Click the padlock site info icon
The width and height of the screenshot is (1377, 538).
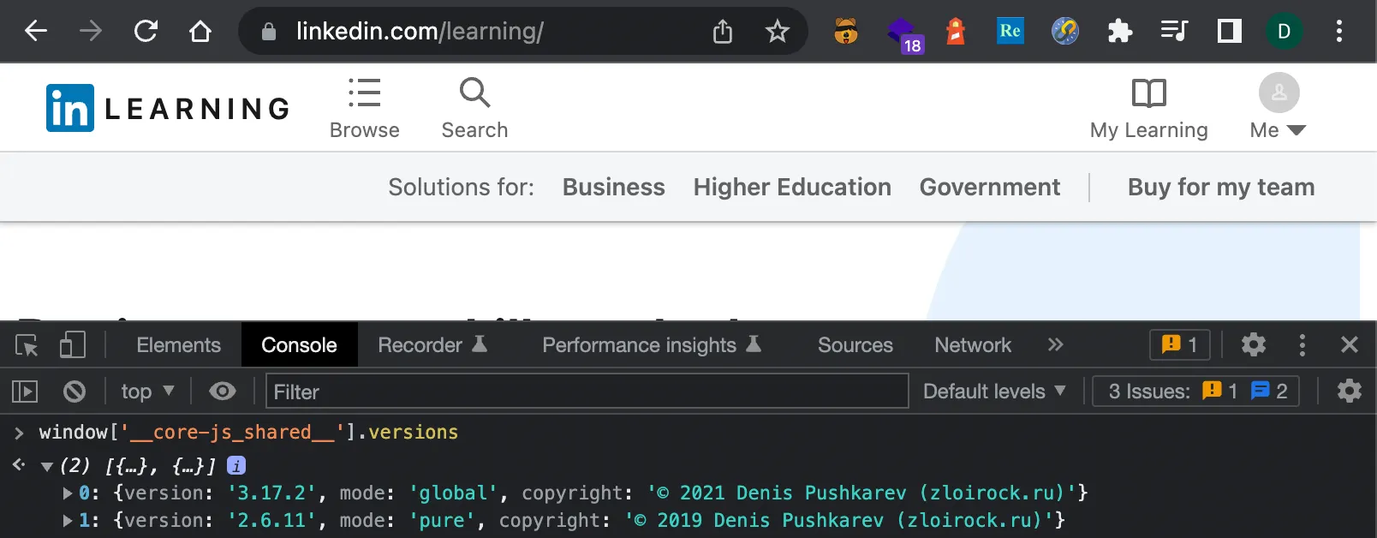coord(269,32)
